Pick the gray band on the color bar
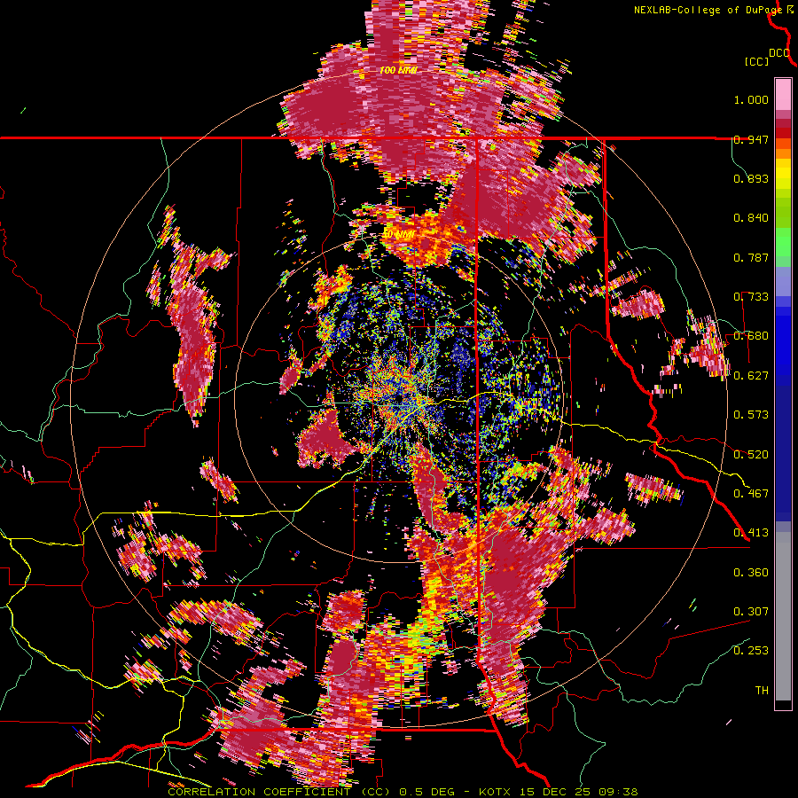This screenshot has height=798, width=798. point(783,616)
